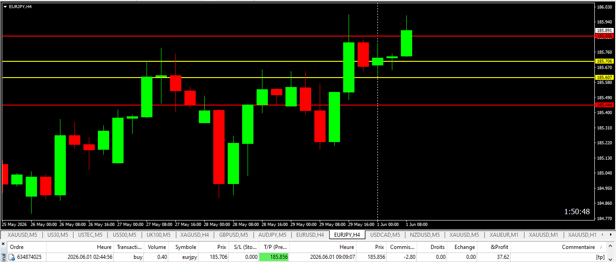The width and height of the screenshot is (616, 262).
Task: Select order number 634874025
Action: click(29, 257)
